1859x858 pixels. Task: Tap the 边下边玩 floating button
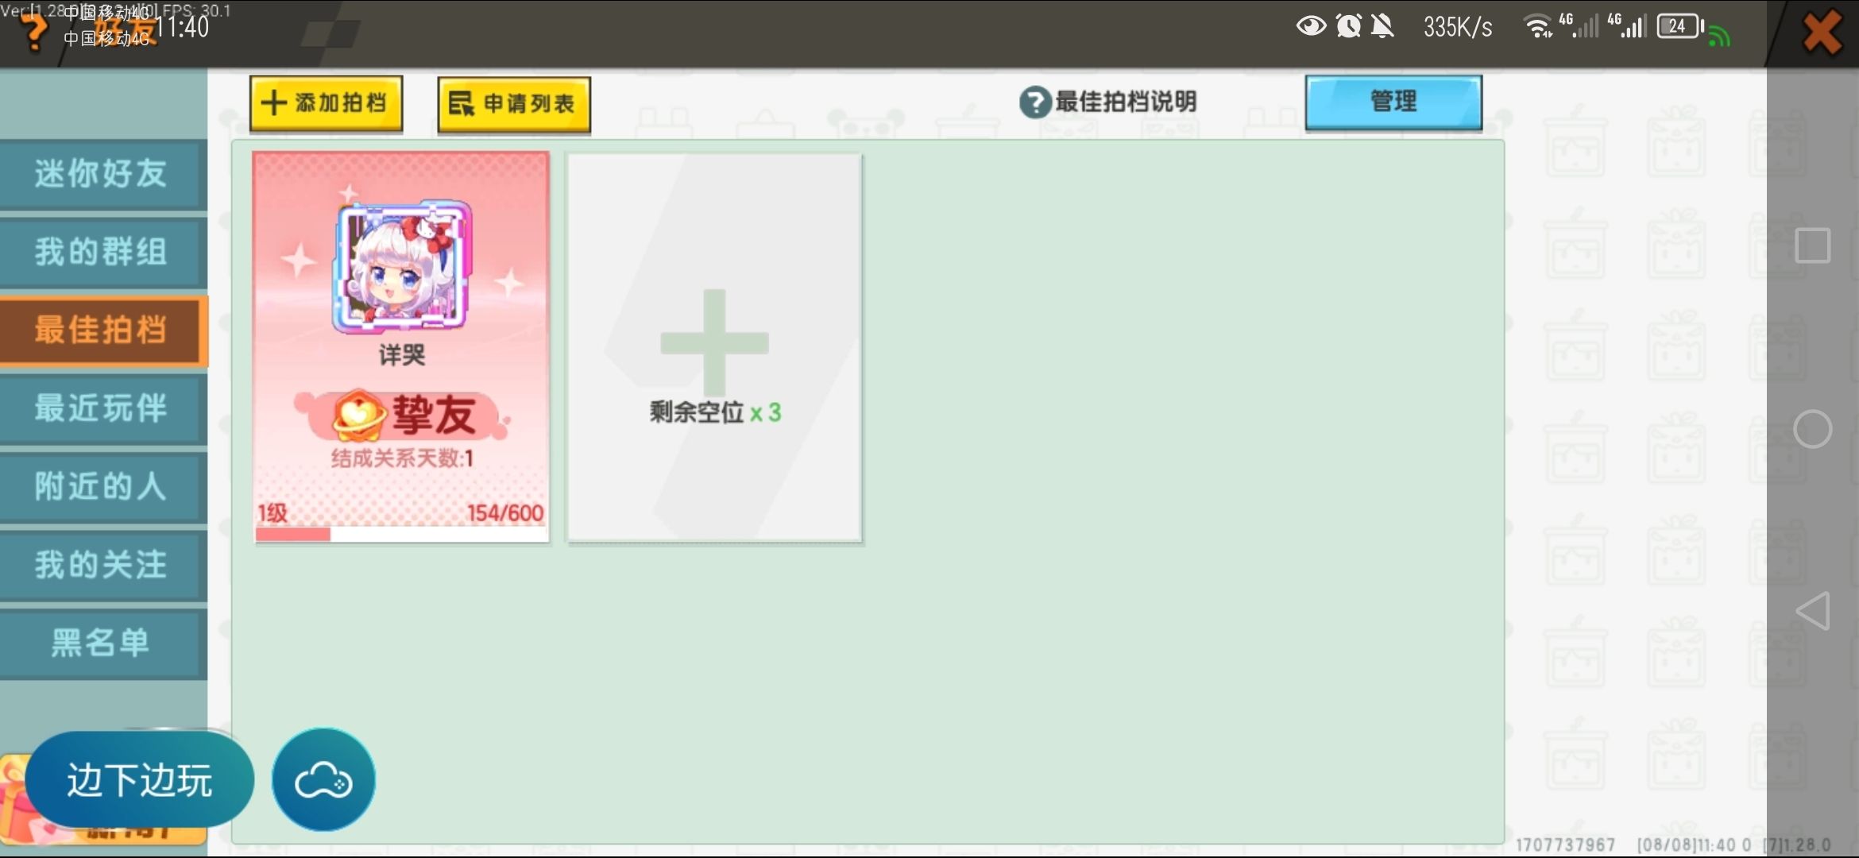140,780
